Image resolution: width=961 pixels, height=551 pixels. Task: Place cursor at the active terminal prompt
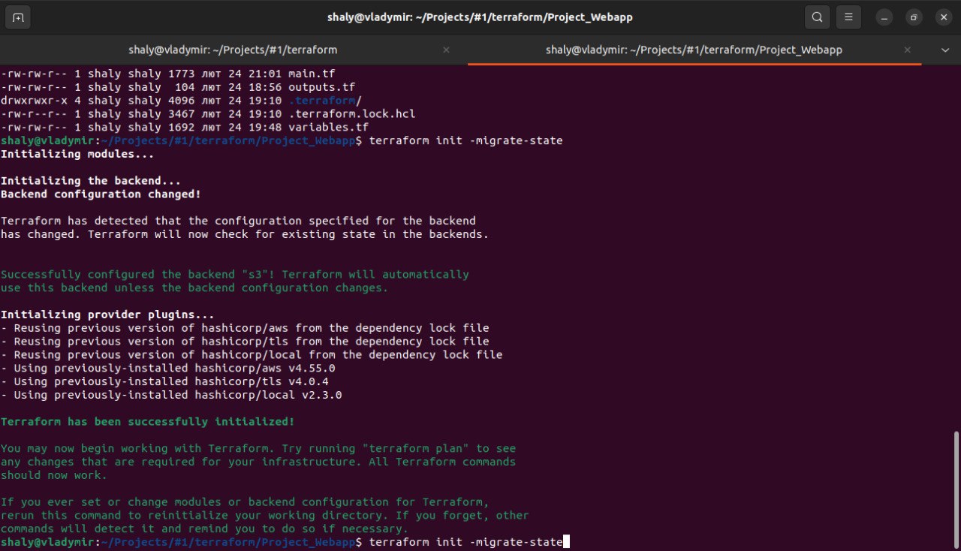(567, 541)
